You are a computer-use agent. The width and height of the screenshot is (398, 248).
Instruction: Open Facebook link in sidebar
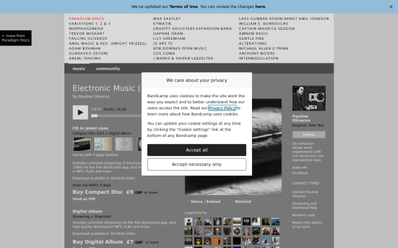pos(300,173)
